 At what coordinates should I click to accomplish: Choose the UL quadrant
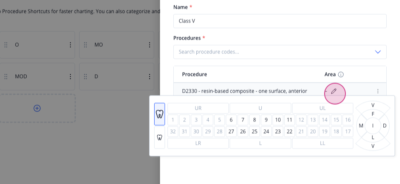click(322, 108)
